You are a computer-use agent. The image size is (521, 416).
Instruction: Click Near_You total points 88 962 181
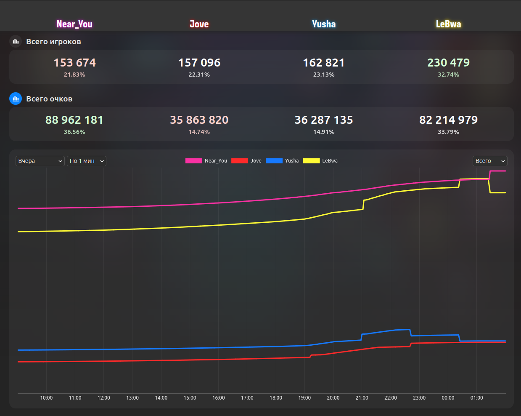[74, 120]
